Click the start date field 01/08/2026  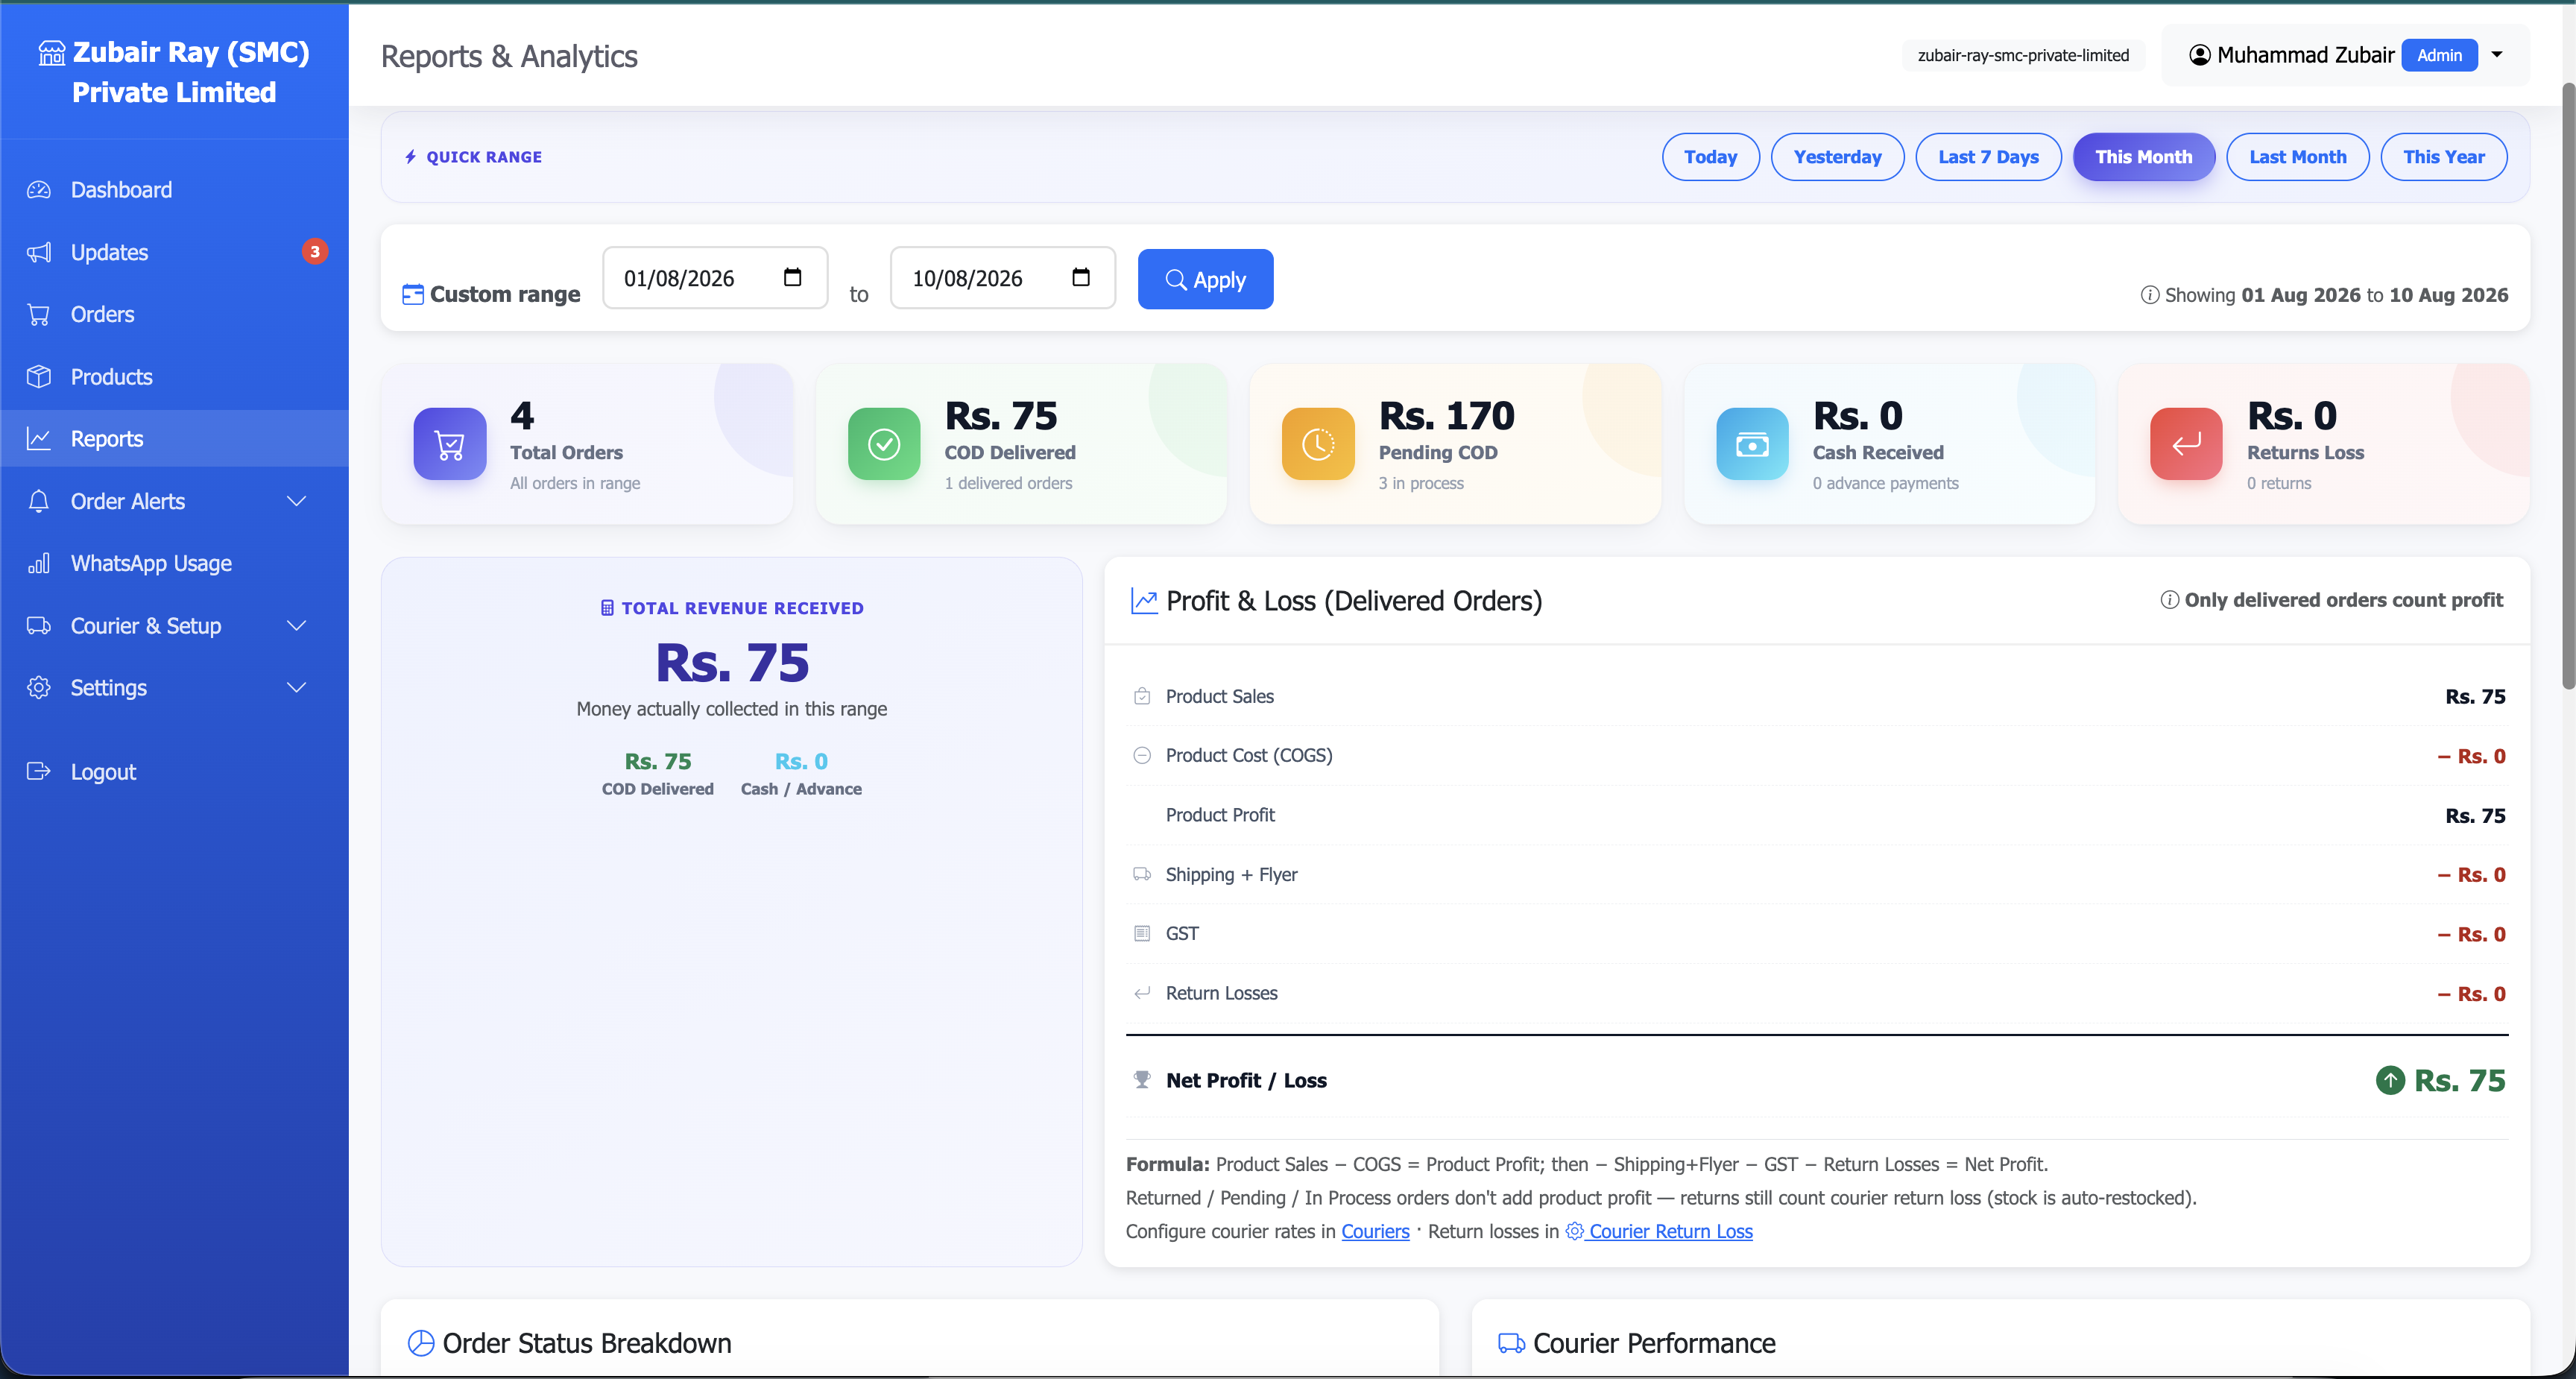coord(715,278)
